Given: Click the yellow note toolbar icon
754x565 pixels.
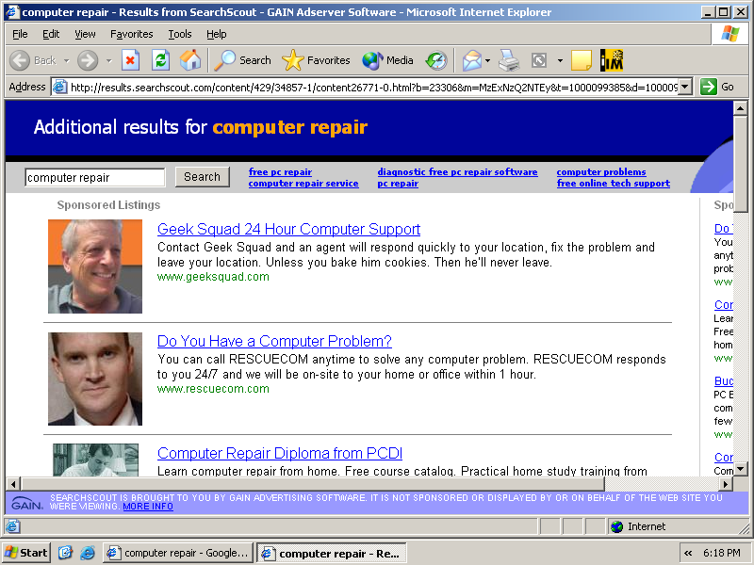Looking at the screenshot, I should [x=581, y=60].
